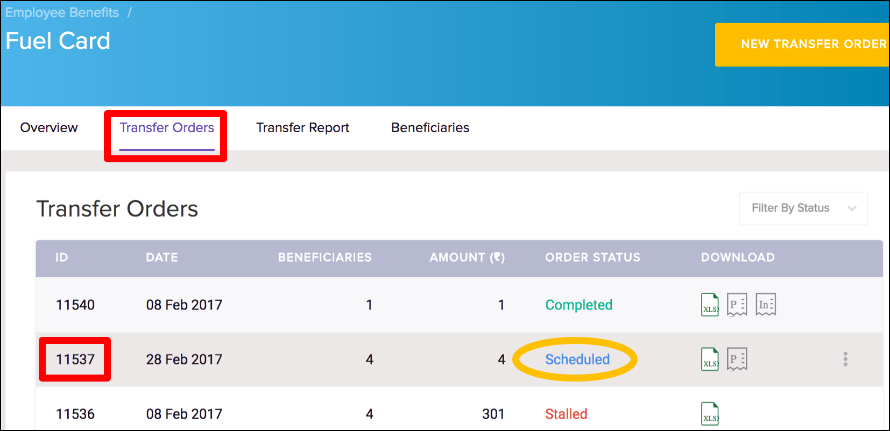
Task: Switch to the Overview tab
Action: pos(49,128)
